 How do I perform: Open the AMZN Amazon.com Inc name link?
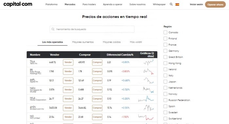tap(37, 108)
